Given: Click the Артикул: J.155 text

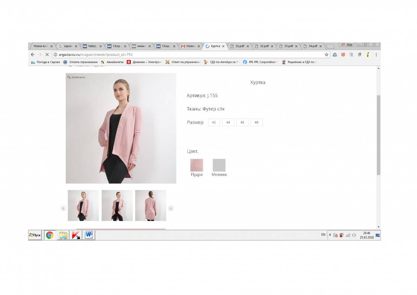Looking at the screenshot, I should pyautogui.click(x=202, y=96).
